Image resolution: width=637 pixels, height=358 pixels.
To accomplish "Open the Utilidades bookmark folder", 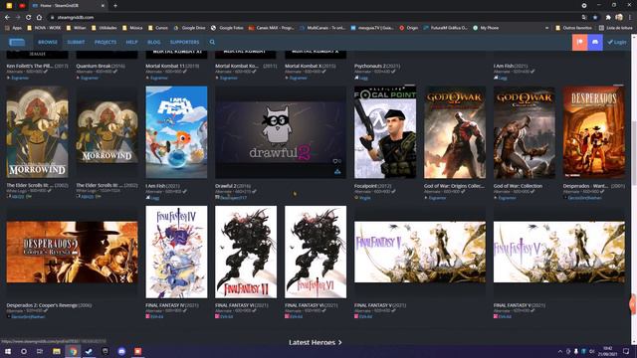I will click(104, 28).
